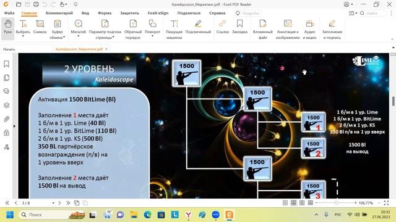Viewport: 396px width, 222px height.
Task: Go to the next page arrow
Action: (59, 203)
